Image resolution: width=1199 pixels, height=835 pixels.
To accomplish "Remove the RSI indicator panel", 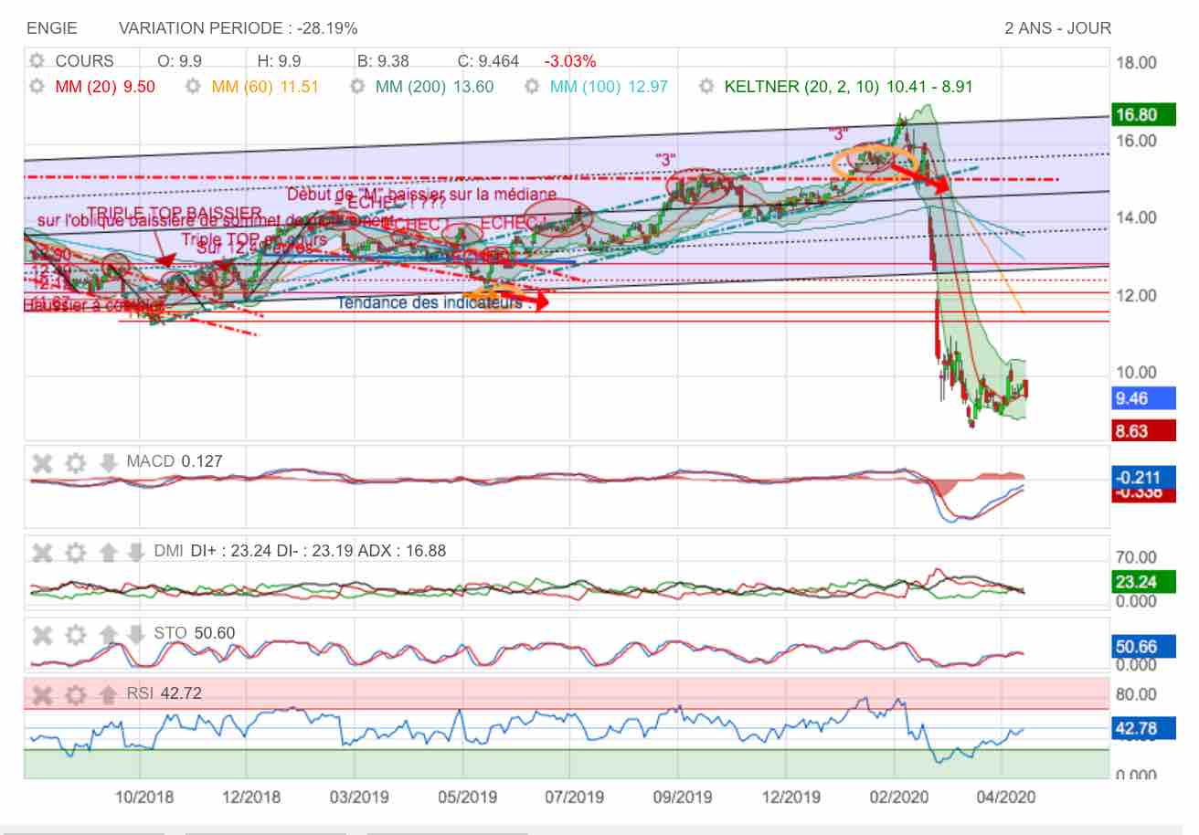I will (42, 694).
